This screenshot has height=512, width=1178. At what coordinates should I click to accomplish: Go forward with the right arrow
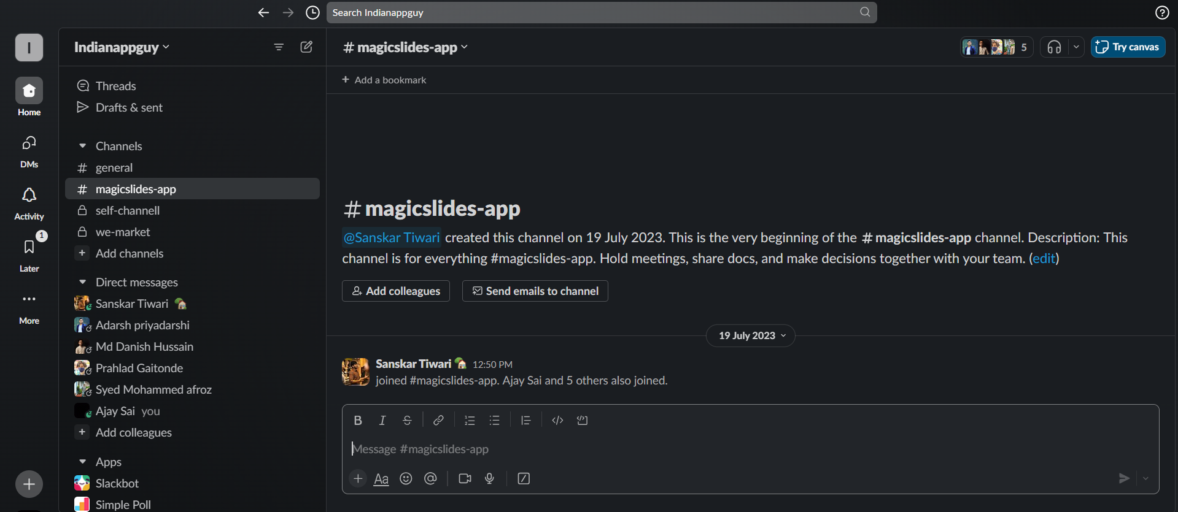tap(288, 12)
